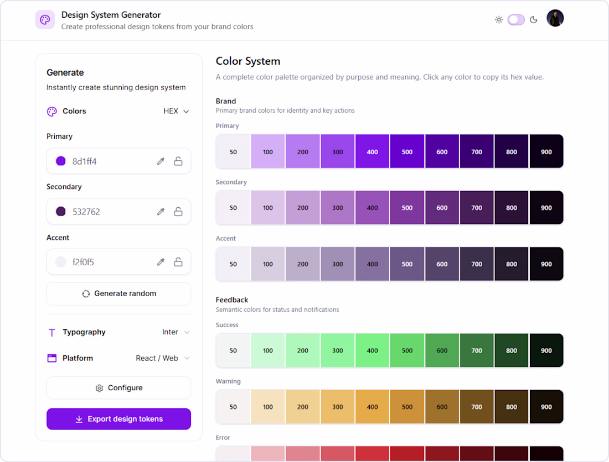Open the Inter typography dropdown
This screenshot has height=462, width=609.
(x=176, y=332)
